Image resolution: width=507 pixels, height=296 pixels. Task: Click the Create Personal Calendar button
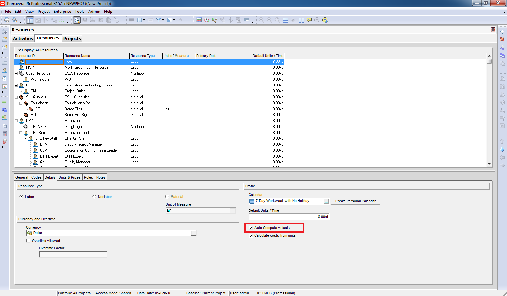[355, 201]
